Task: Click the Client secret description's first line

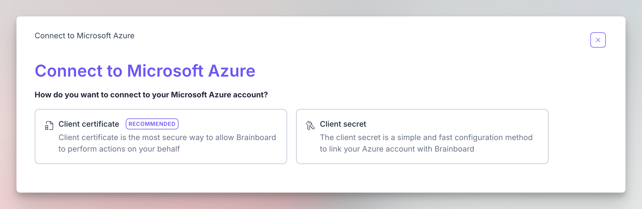Action: [x=426, y=137]
